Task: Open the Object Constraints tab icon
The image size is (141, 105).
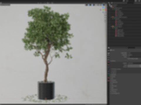Action: (x=108, y=73)
